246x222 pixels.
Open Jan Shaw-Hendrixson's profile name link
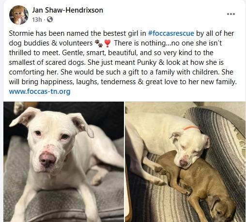coord(67,10)
